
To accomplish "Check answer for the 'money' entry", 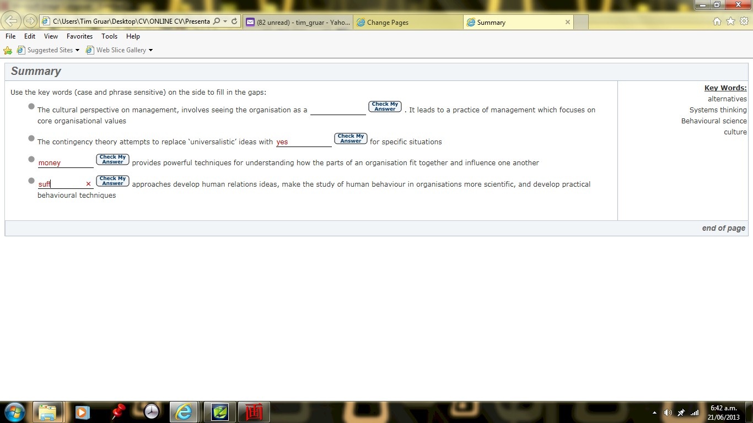I will click(x=112, y=160).
